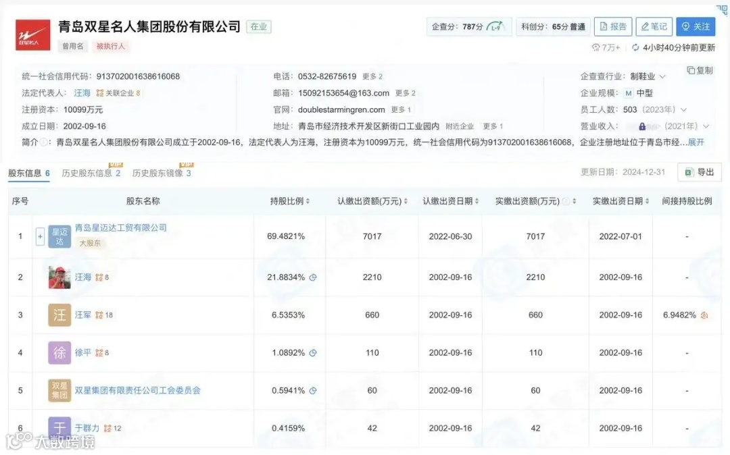This screenshot has width=730, height=455.
Task: Click the refresh icon beside update time
Action: coord(635,47)
